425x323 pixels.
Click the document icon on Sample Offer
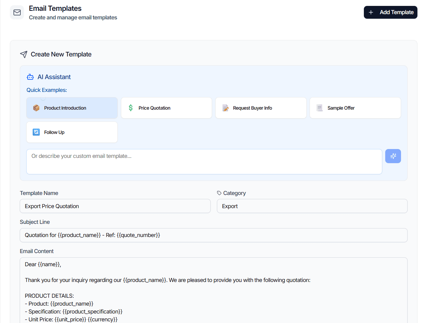[319, 108]
